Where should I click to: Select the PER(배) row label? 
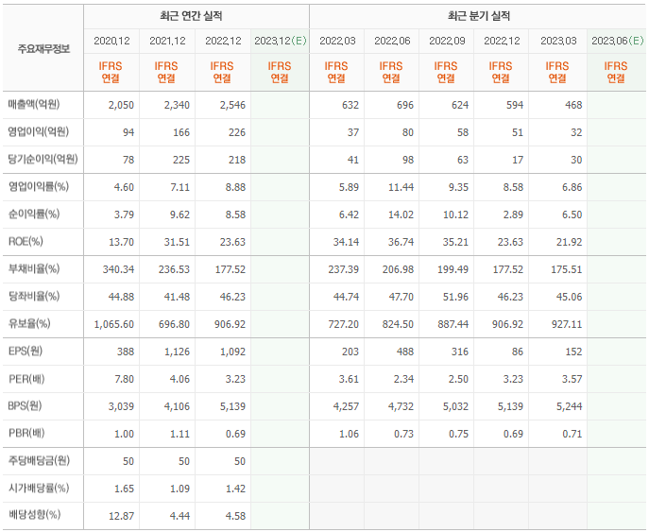[x=26, y=378]
